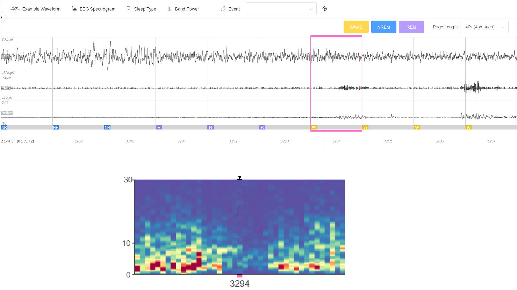Click the EEG channel label
The image size is (517, 290).
click(6, 56)
